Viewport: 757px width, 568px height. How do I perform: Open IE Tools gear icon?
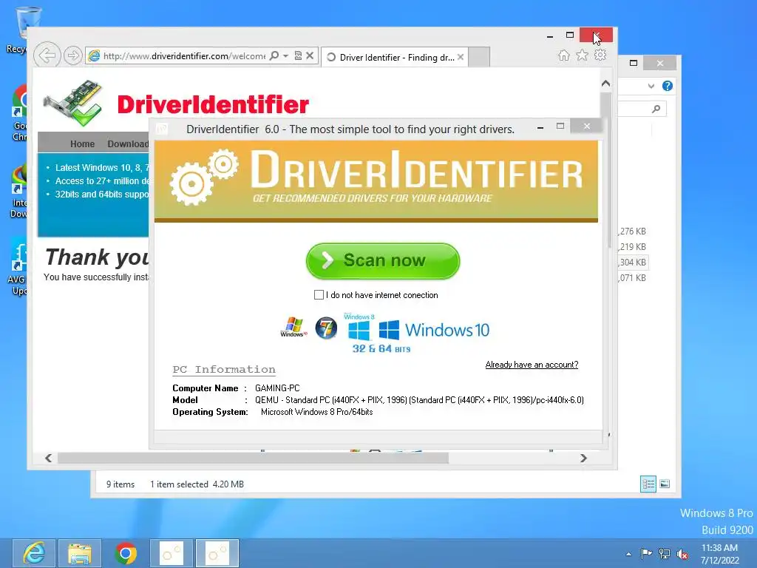point(600,55)
